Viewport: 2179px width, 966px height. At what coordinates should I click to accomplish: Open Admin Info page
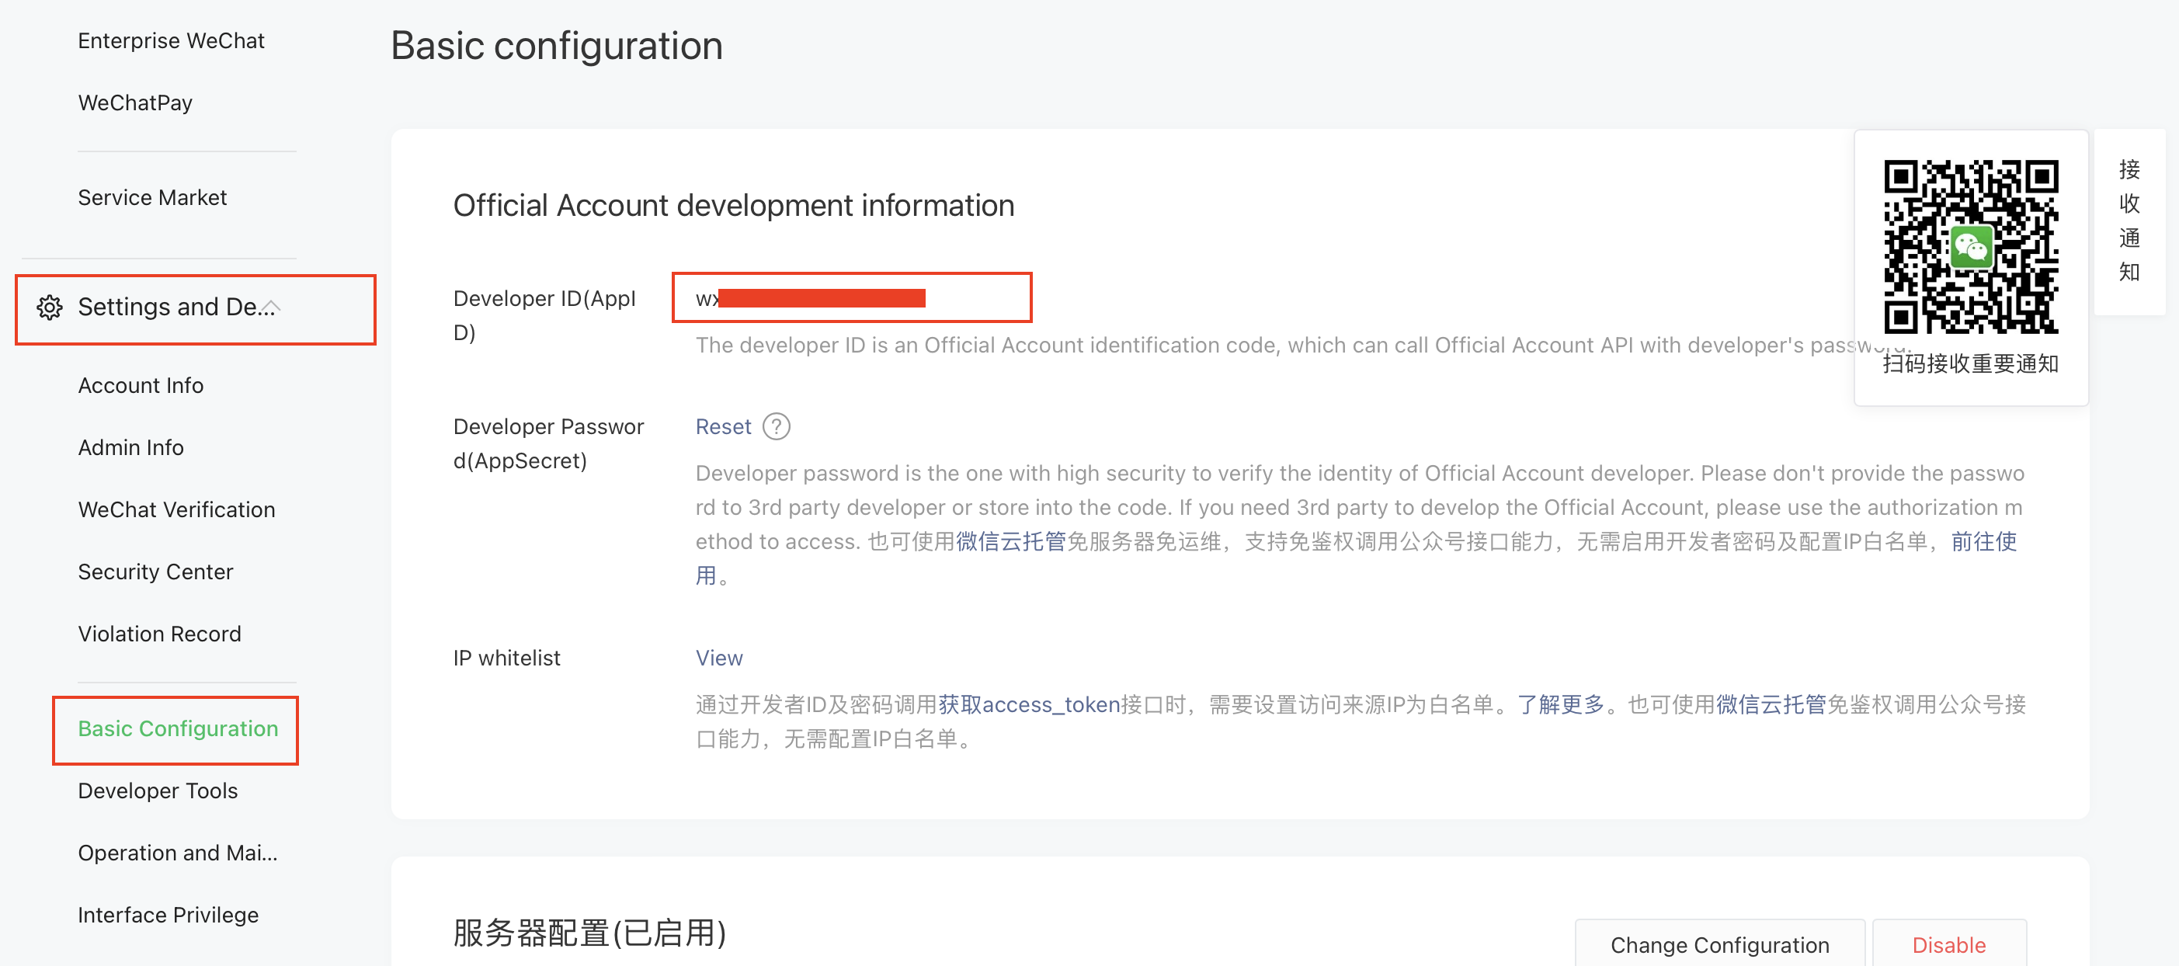pyautogui.click(x=130, y=447)
